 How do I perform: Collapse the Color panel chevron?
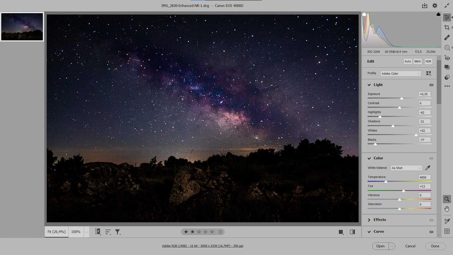click(369, 158)
